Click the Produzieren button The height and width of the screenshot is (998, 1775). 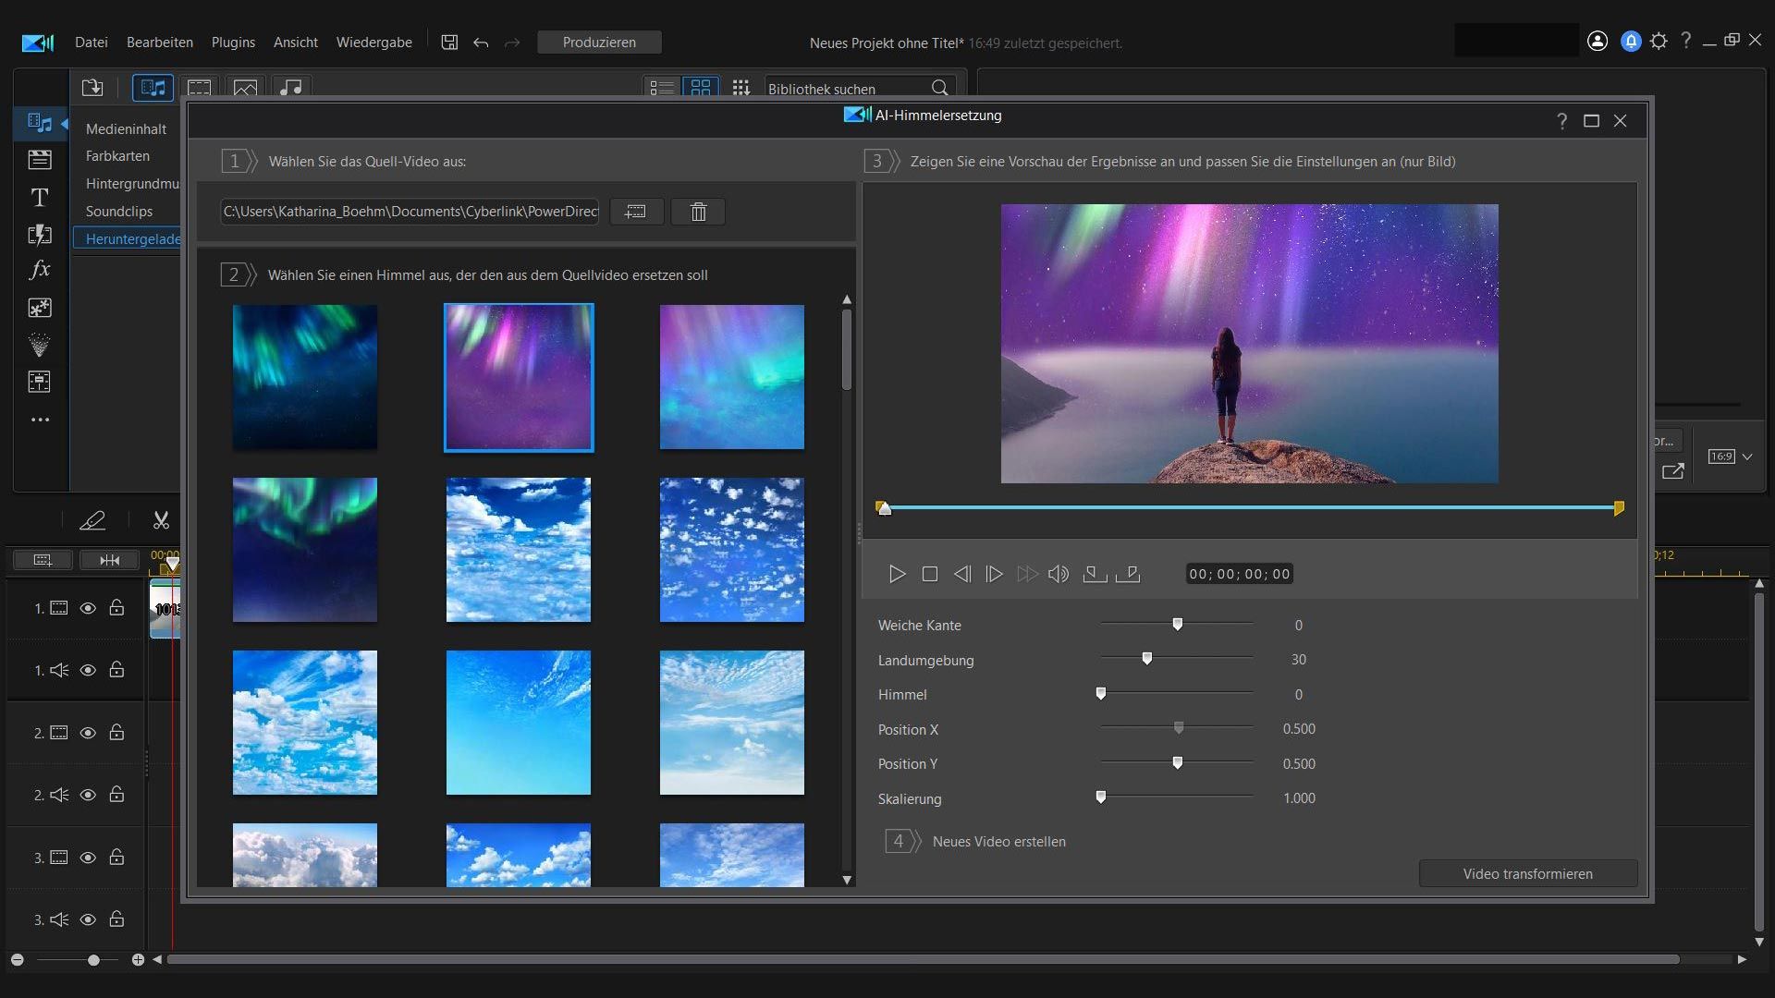(x=599, y=43)
